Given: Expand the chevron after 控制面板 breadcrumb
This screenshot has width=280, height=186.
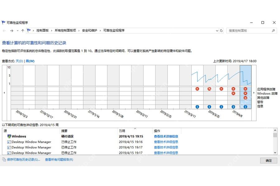Looking at the screenshot, I should [x=52, y=31].
